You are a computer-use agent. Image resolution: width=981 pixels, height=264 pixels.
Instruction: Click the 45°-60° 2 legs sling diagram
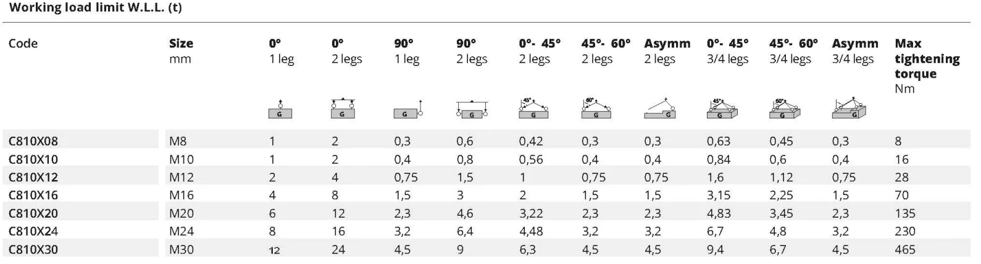click(596, 109)
